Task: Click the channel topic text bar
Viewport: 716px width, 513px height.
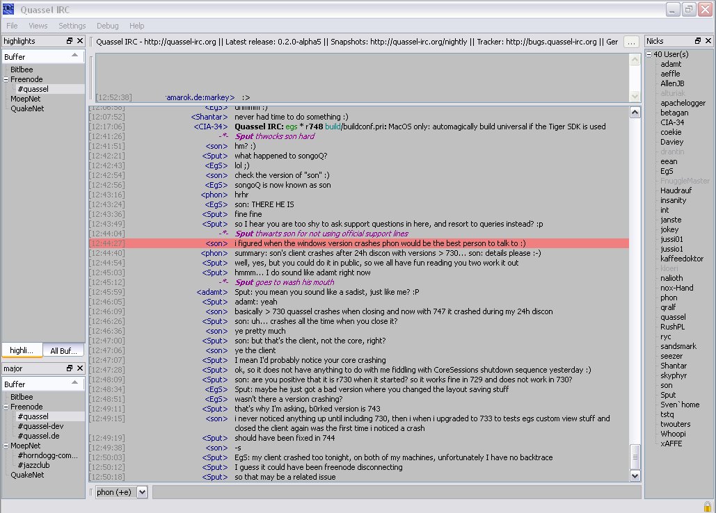Action: pos(357,42)
